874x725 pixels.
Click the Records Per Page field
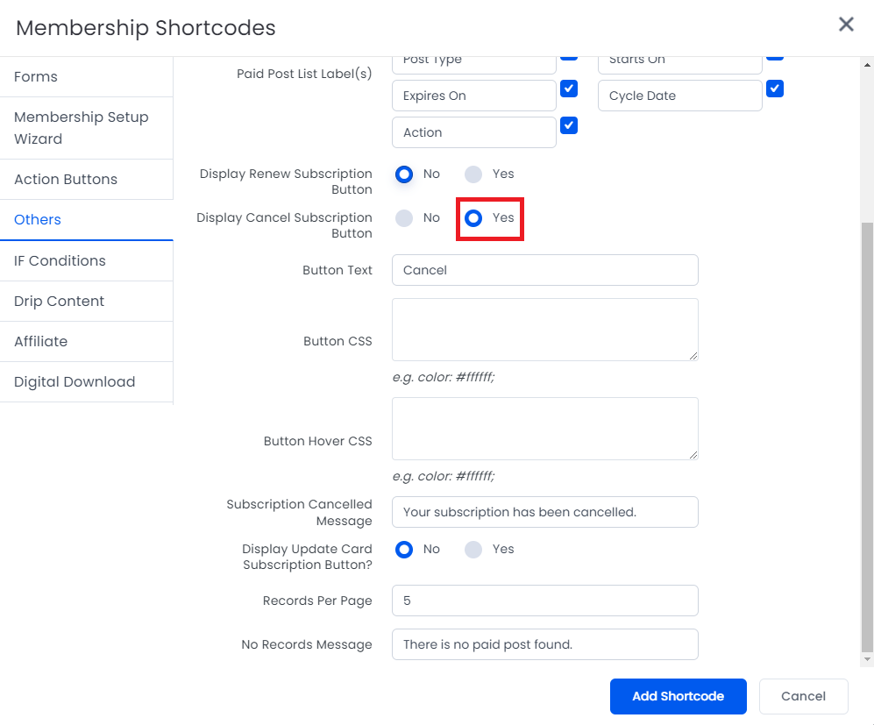(544, 601)
